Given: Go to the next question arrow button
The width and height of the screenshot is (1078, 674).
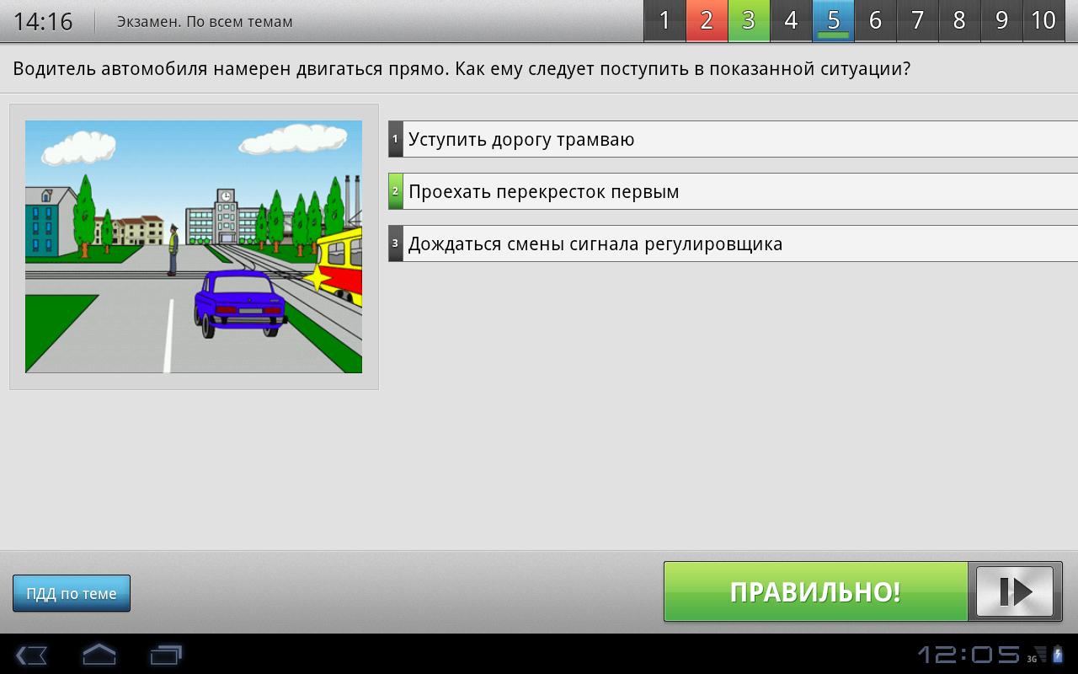Looking at the screenshot, I should [x=1015, y=591].
